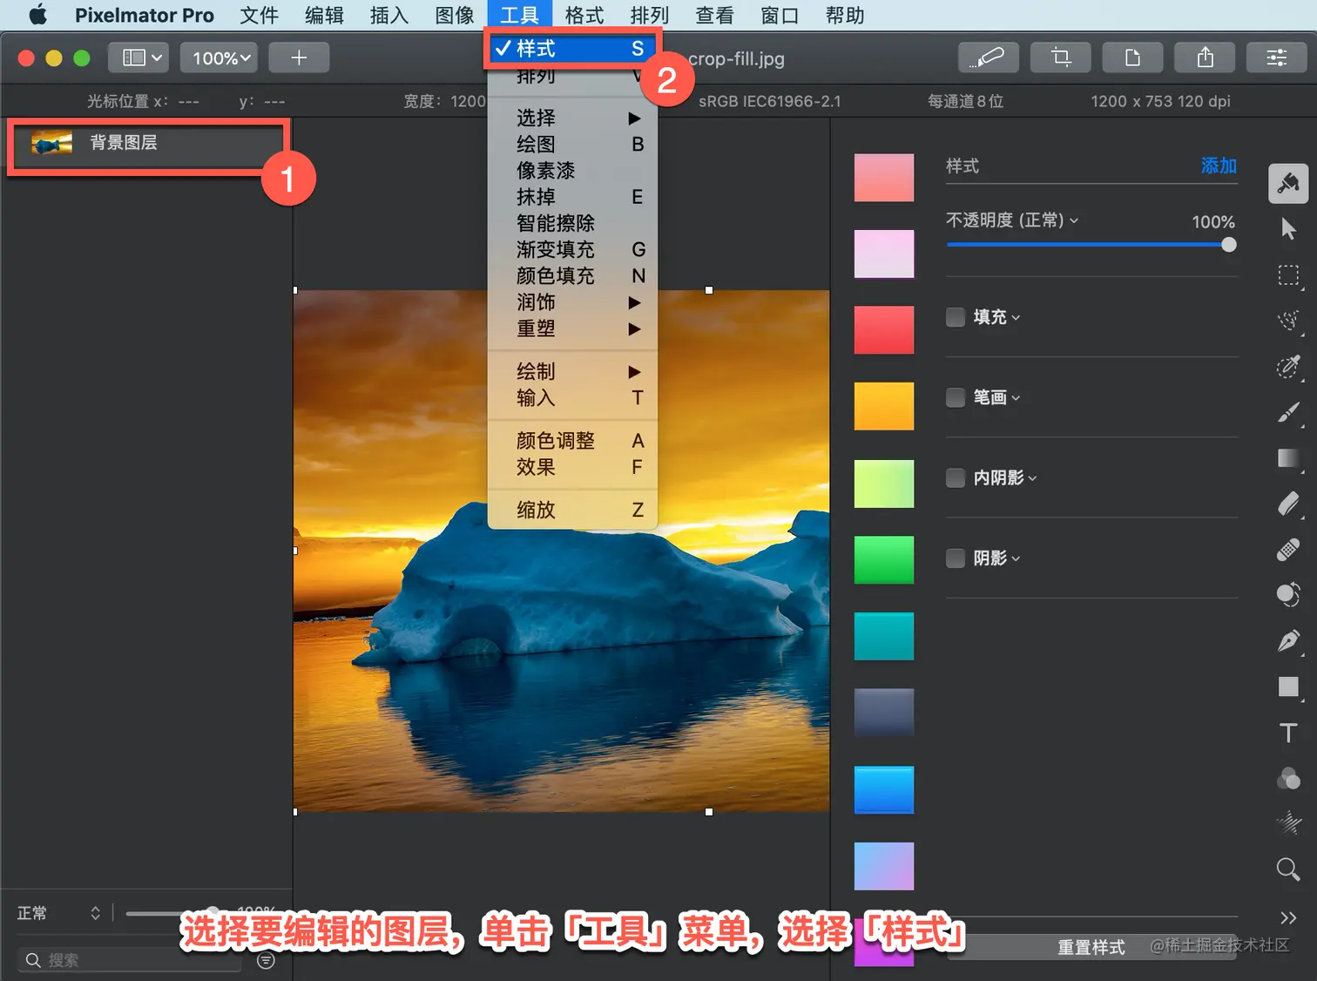Select the Rectangular Selection tool
1317x981 pixels.
click(1288, 276)
